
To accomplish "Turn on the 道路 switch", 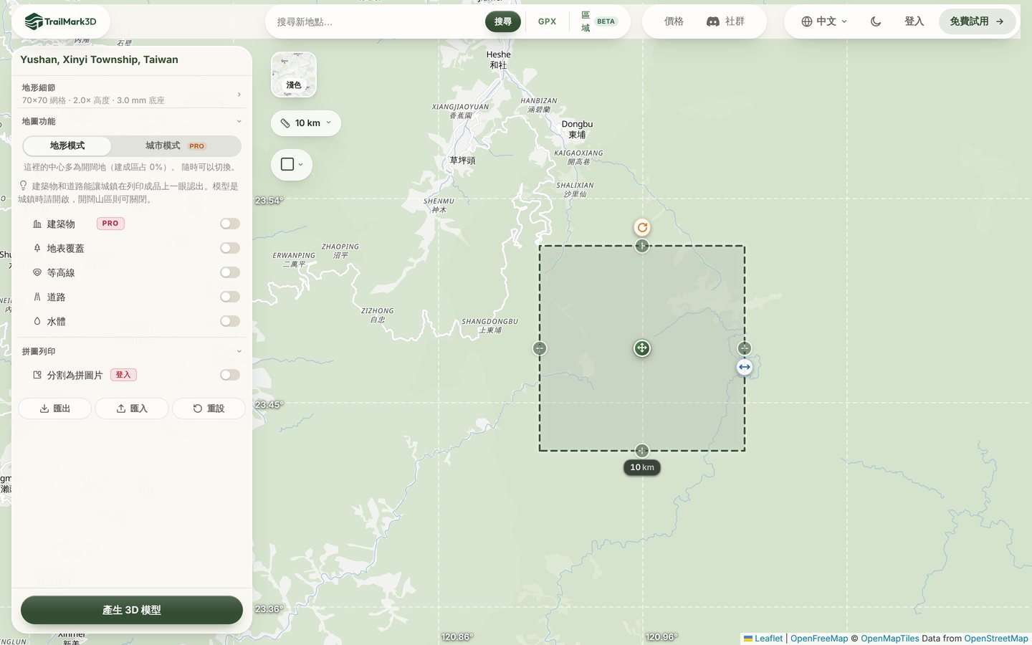I will coord(230,297).
